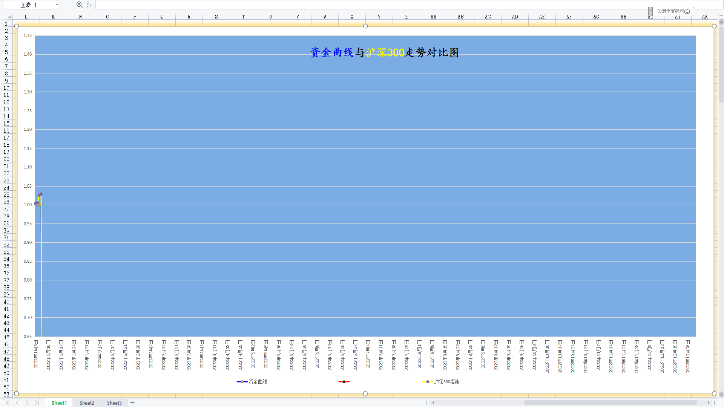Screen dimensions: 724x407
Task: Switch to the Sheet3 tab
Action: click(x=114, y=403)
